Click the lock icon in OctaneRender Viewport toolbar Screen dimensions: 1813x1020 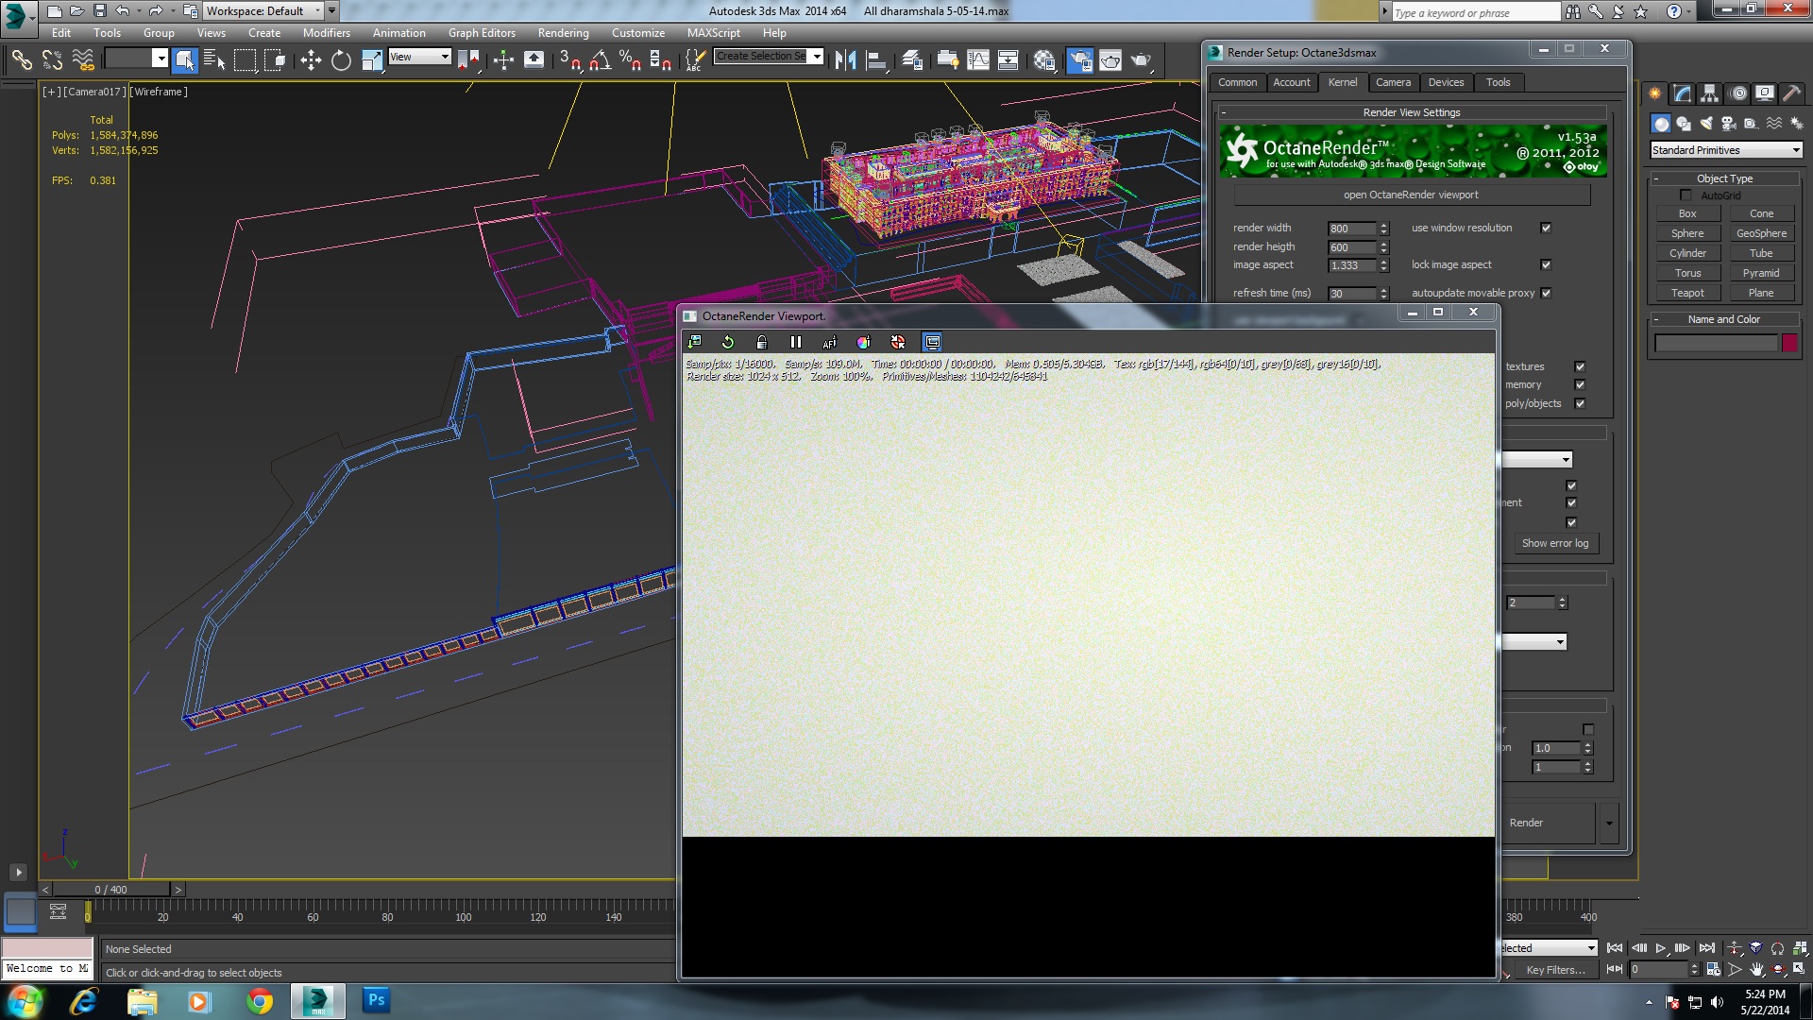761,342
